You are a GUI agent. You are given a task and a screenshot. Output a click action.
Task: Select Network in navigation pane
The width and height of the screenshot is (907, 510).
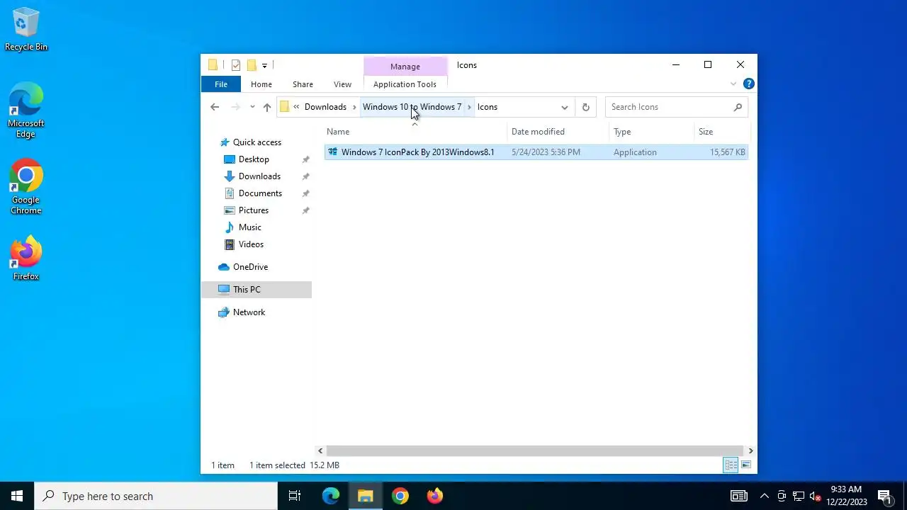tap(249, 312)
